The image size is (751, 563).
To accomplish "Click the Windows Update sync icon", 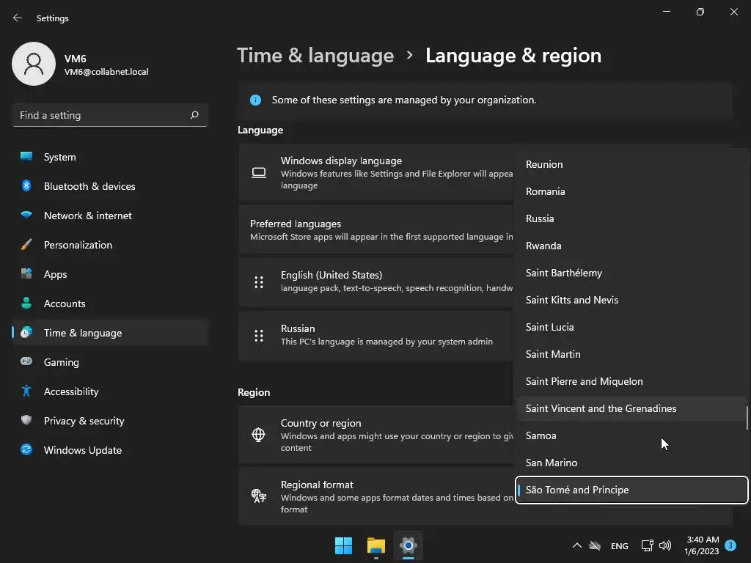I will pyautogui.click(x=26, y=449).
